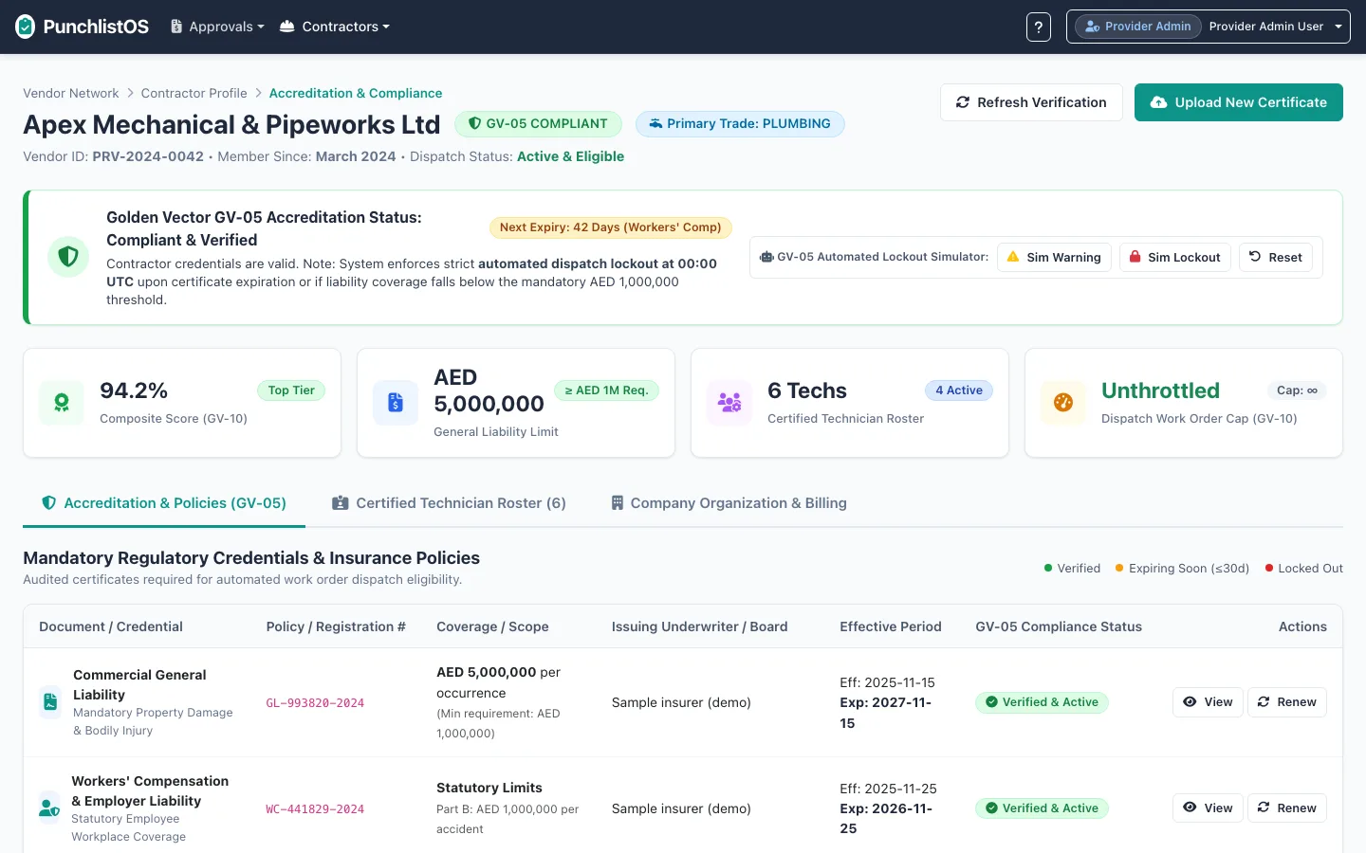Trigger the Sim Warning button

1054,257
